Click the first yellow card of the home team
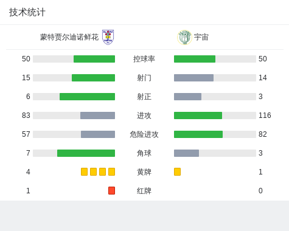This screenshot has width=289, height=231. 84,171
